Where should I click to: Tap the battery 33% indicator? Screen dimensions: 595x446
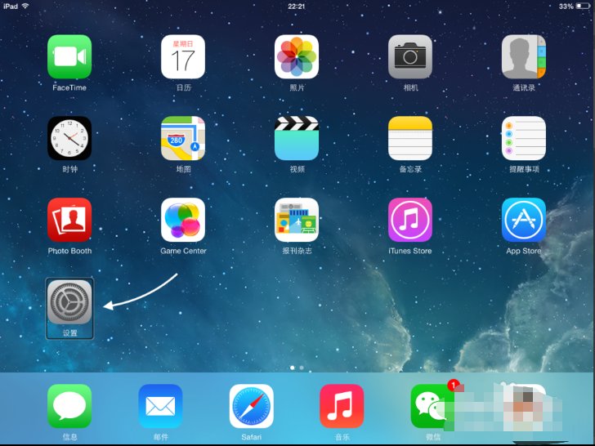(575, 6)
